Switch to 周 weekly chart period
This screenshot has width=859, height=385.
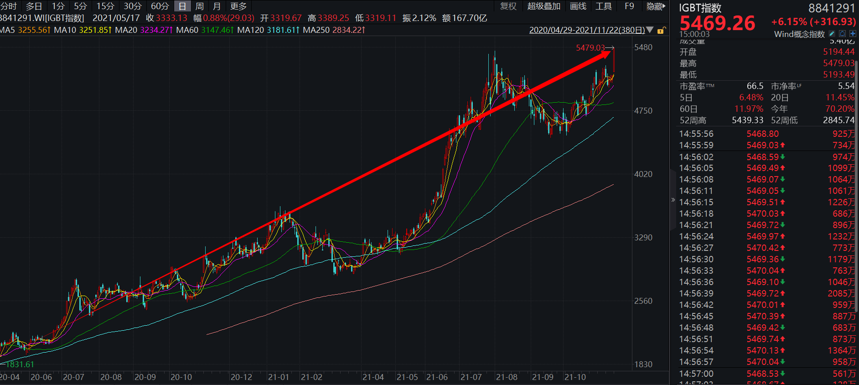click(199, 6)
